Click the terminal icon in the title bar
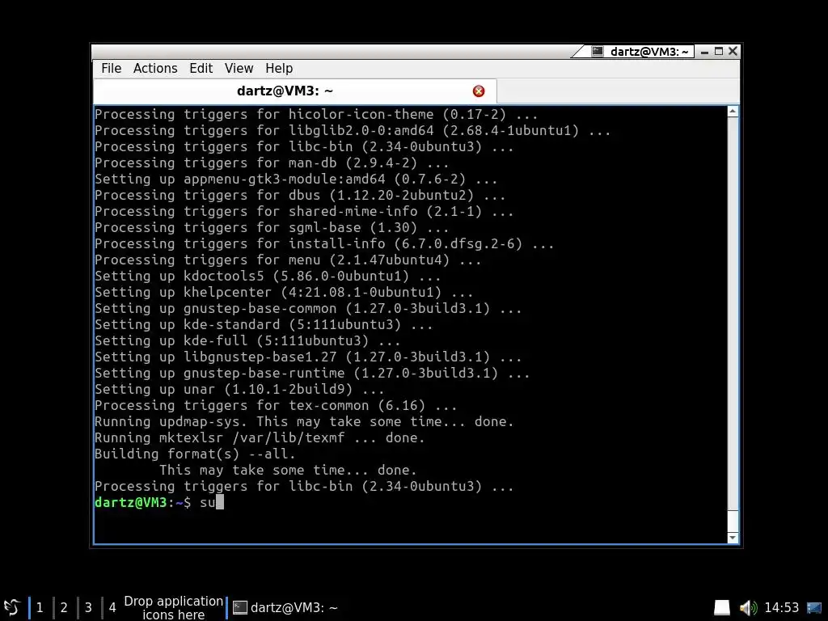This screenshot has height=621, width=828. [x=598, y=51]
